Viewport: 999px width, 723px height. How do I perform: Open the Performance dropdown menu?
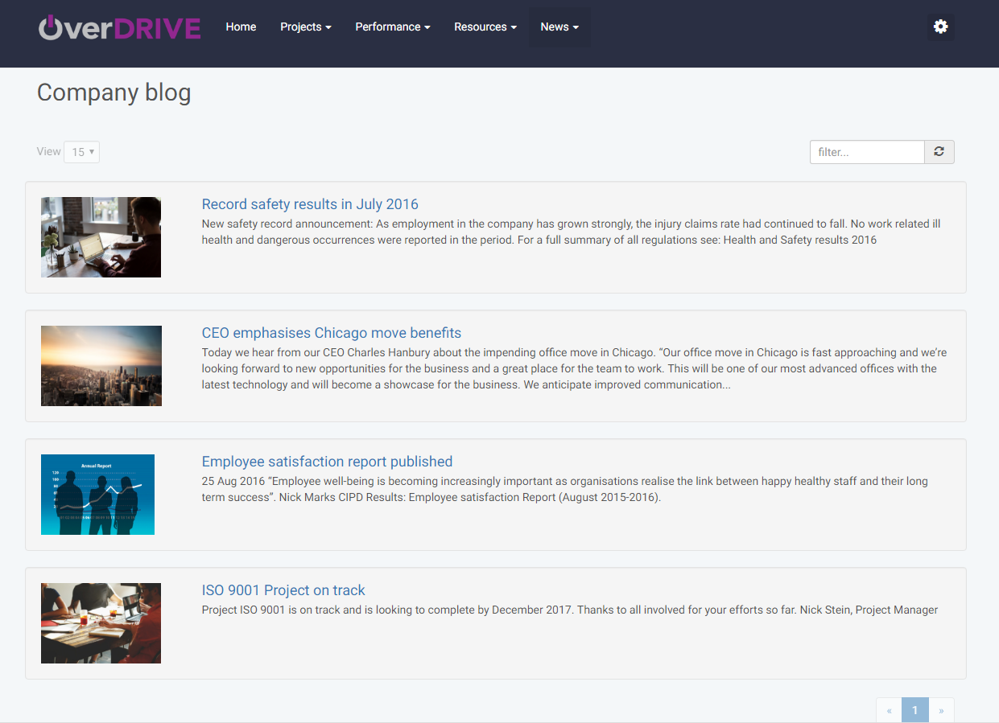(x=392, y=27)
